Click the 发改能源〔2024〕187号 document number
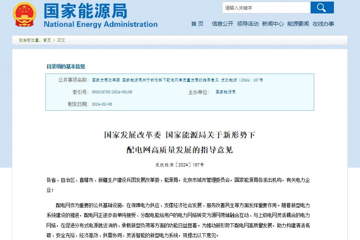Image resolution: width=360 pixels, height=240 pixels. (180, 165)
